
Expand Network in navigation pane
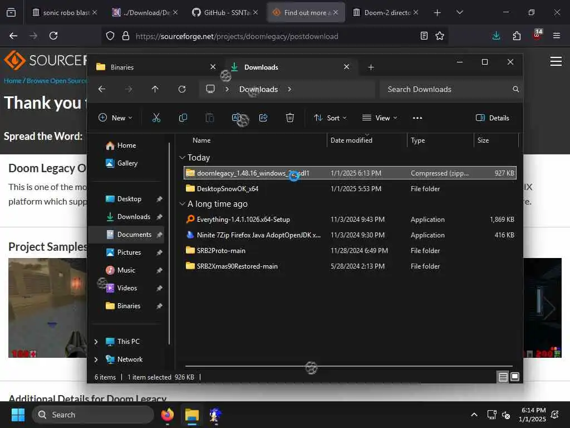tap(96, 359)
